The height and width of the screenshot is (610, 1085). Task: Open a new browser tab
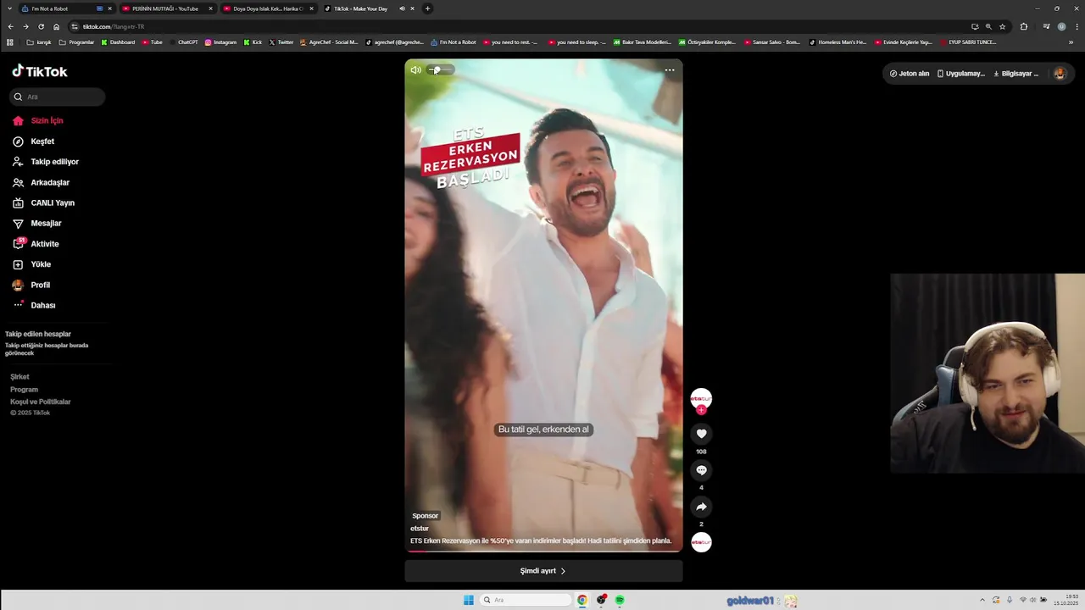(x=427, y=8)
